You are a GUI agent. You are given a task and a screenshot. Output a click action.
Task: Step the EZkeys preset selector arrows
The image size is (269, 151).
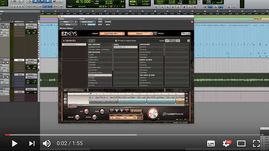coord(155,34)
